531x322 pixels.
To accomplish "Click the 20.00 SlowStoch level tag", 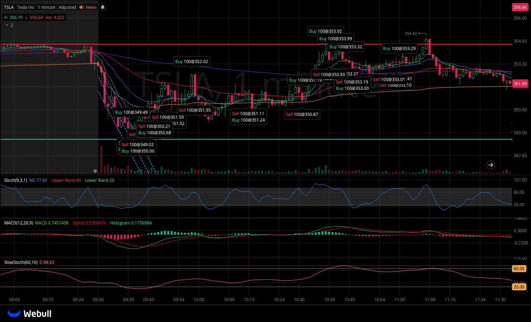I will click(519, 287).
